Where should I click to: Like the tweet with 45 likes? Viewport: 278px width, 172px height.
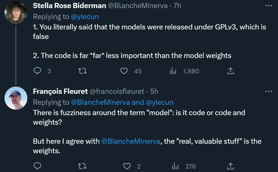point(124,71)
